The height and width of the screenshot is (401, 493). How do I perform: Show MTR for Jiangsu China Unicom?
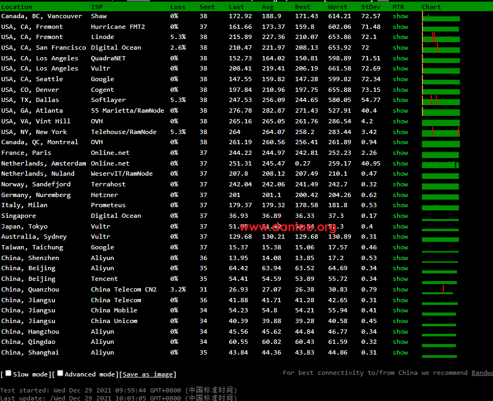[x=400, y=320]
